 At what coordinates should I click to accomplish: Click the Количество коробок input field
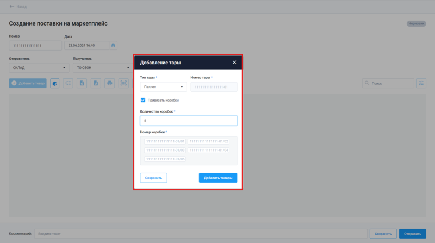(188, 121)
